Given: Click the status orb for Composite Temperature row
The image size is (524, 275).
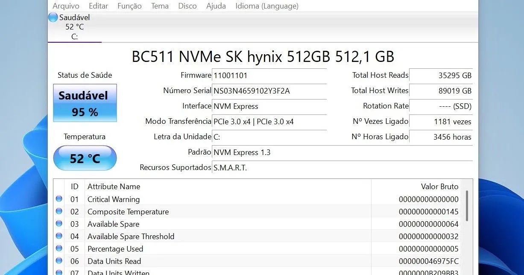Looking at the screenshot, I should 59,211.
